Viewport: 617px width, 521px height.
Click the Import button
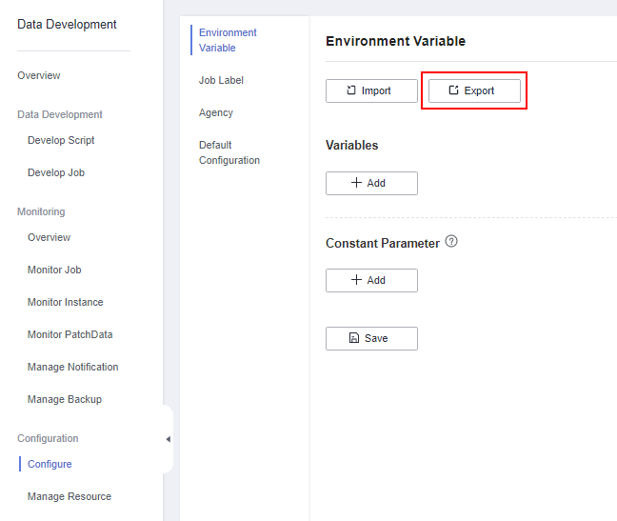coord(371,90)
